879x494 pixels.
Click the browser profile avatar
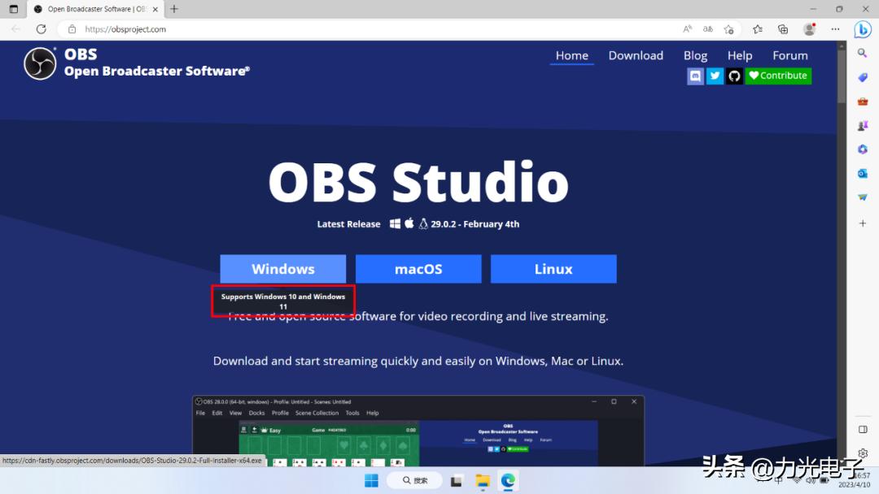click(809, 29)
